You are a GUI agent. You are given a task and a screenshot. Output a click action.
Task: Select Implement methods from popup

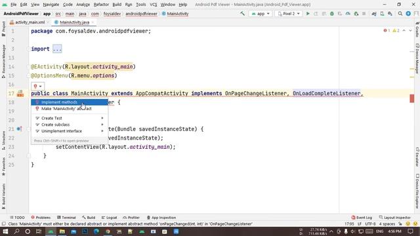coord(70,102)
